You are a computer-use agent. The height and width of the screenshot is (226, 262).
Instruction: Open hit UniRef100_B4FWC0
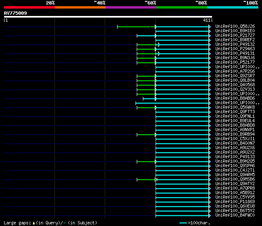coord(235,215)
